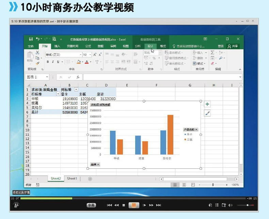
Task: Skip to the next video track
Action: [x=159, y=205]
